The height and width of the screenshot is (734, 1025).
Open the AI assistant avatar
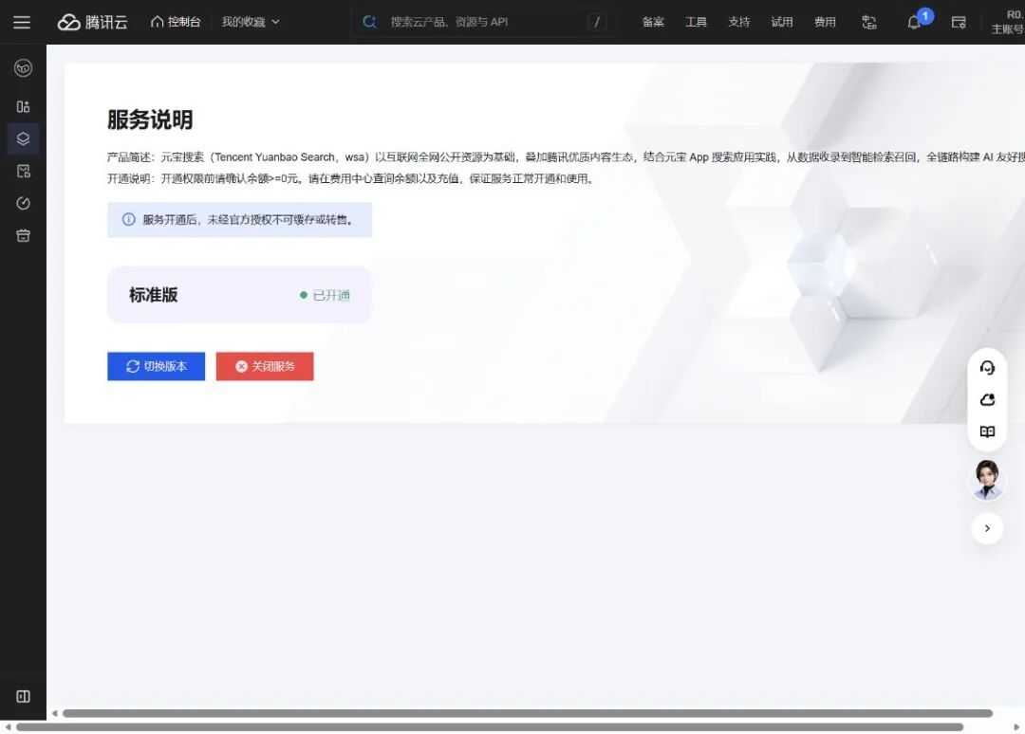(x=987, y=480)
